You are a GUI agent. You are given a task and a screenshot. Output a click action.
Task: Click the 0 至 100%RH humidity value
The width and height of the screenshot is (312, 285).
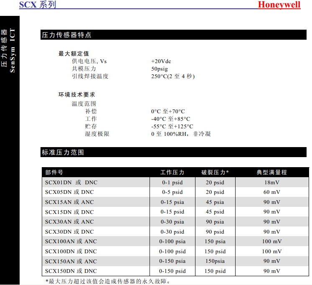(x=181, y=134)
